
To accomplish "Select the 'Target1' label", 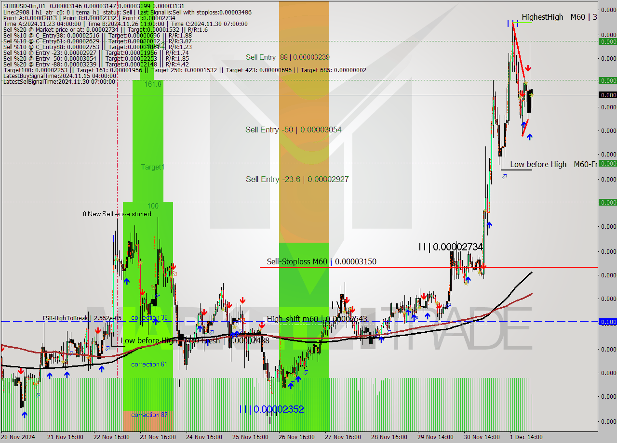I will 152,167.
